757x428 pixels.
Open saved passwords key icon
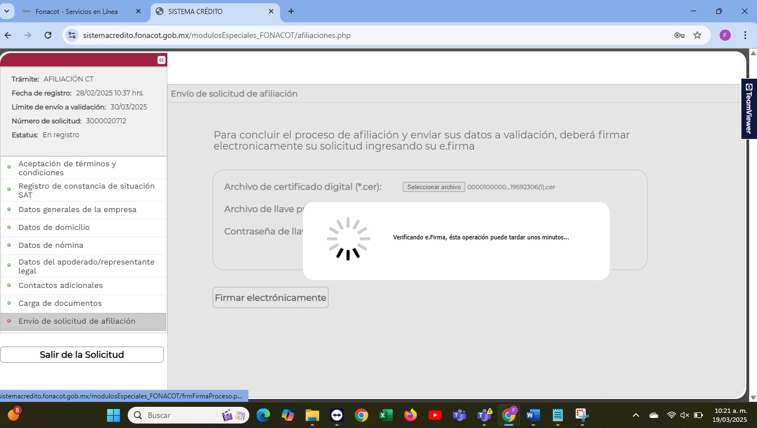679,35
